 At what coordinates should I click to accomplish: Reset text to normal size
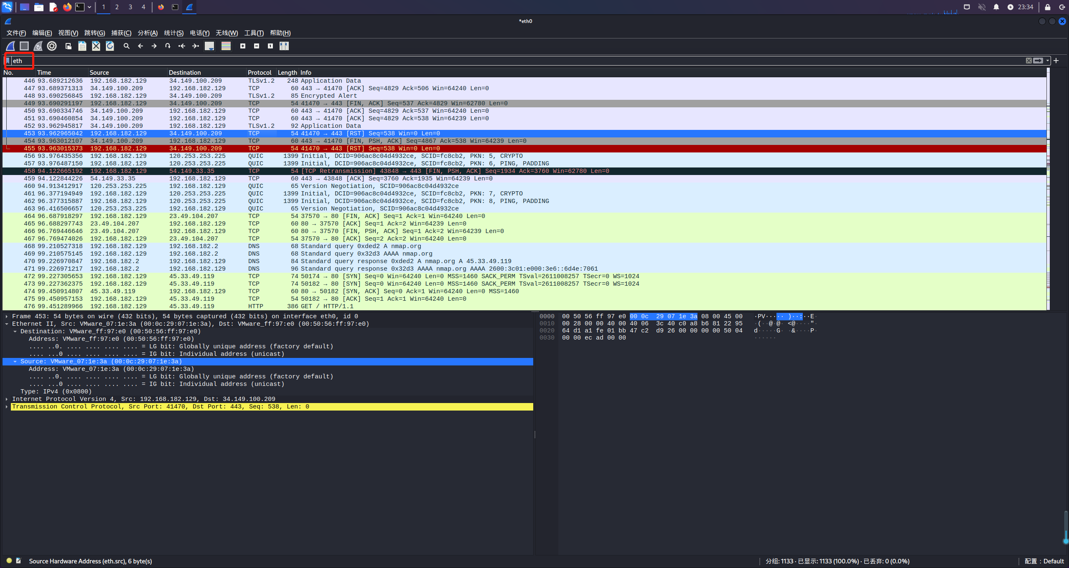(270, 46)
